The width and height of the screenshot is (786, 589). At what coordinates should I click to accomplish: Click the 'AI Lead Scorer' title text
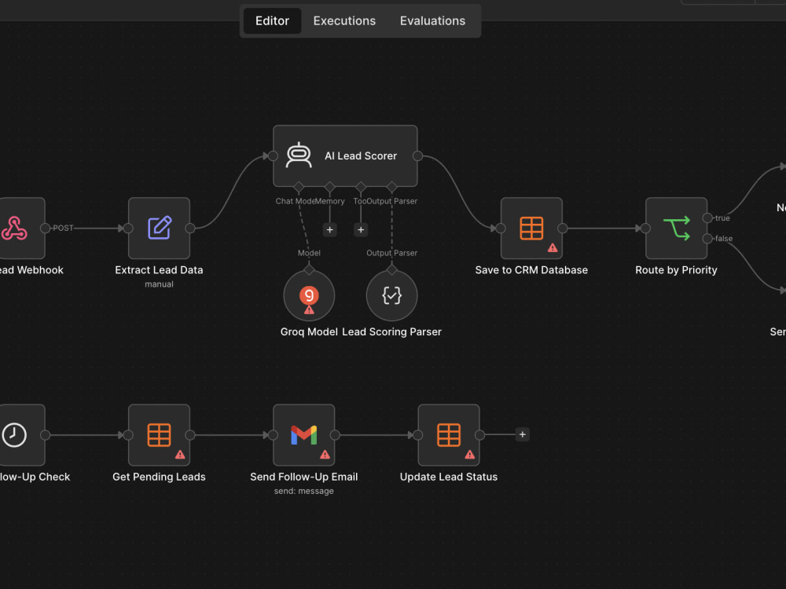361,155
